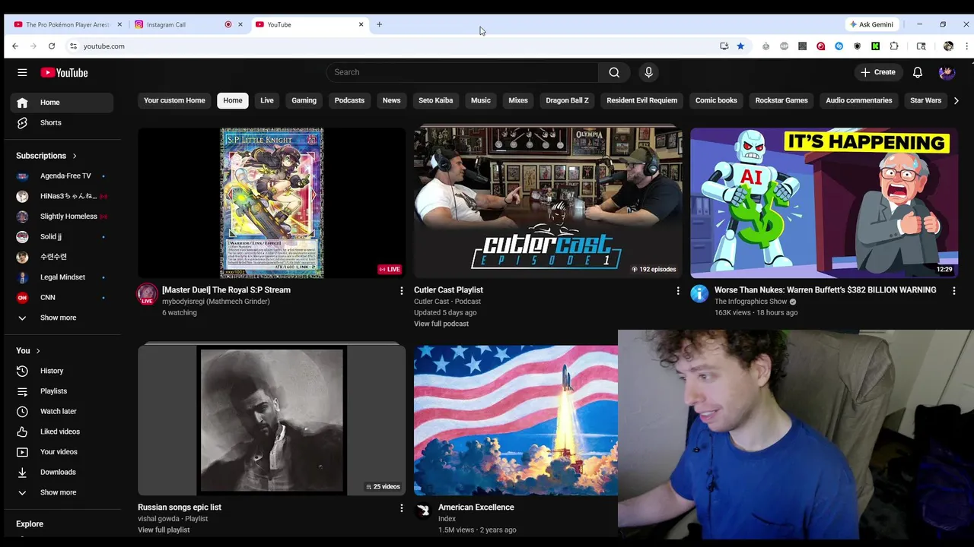Select the News chip
Screen dimensions: 974x547
pos(391,100)
